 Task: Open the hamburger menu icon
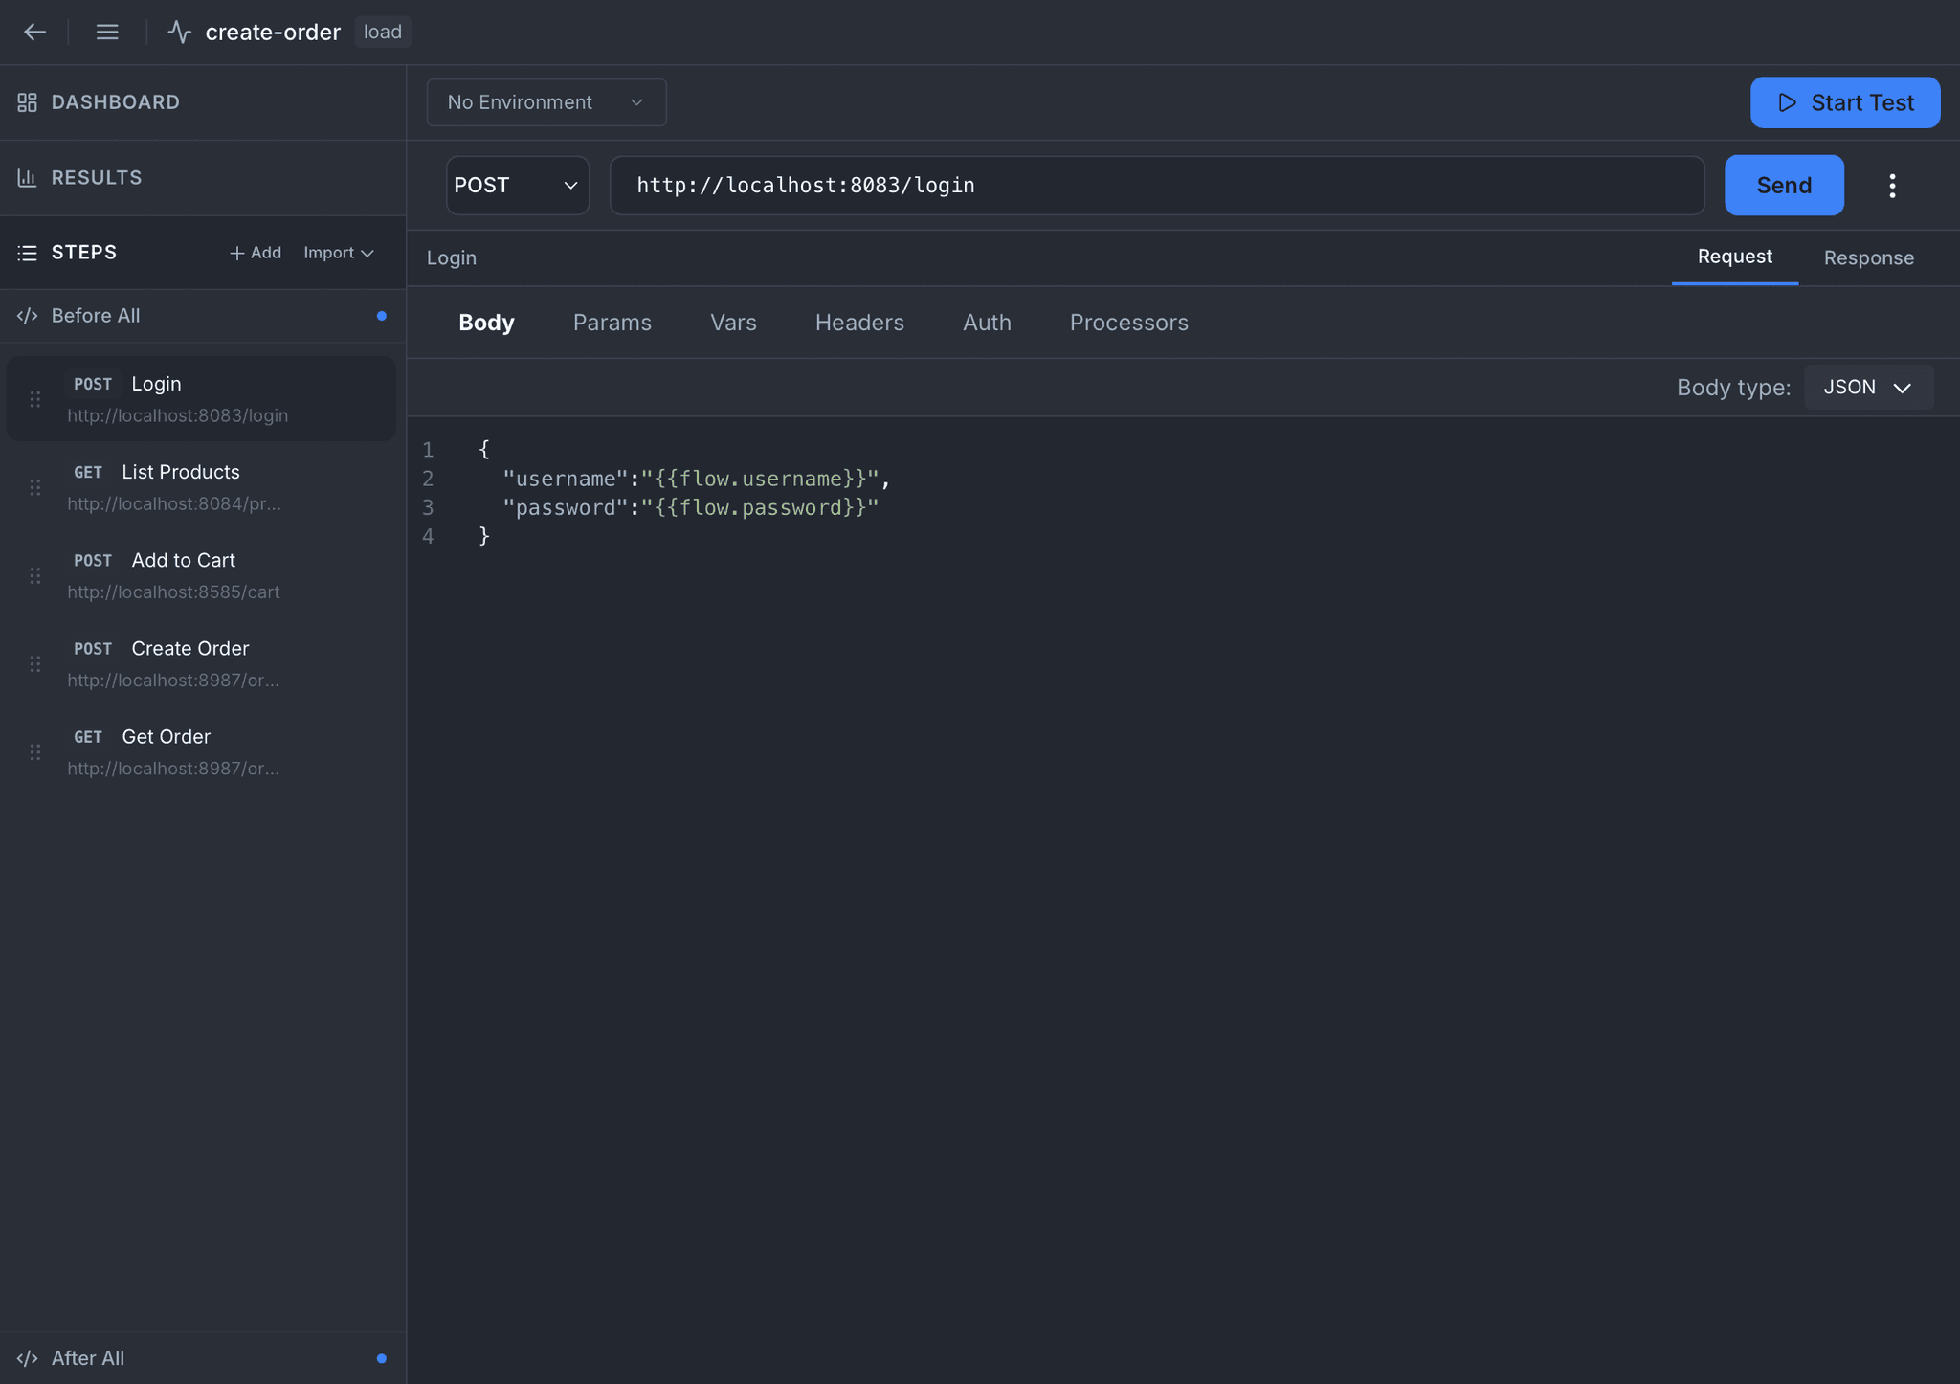pyautogui.click(x=107, y=32)
